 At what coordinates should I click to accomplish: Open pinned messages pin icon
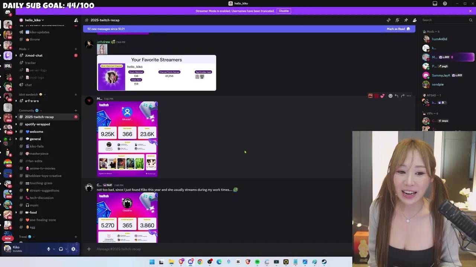point(406,20)
